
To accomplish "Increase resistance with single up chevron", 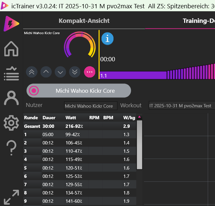I will click(x=46, y=72).
